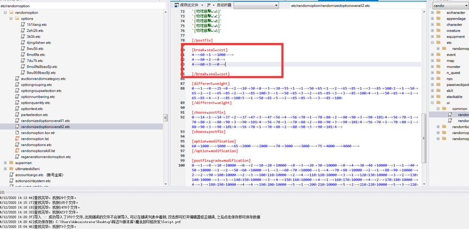The image size is (469, 229).
Task: Open 1li1liang.etc file in options folder
Action: tap(36, 24)
